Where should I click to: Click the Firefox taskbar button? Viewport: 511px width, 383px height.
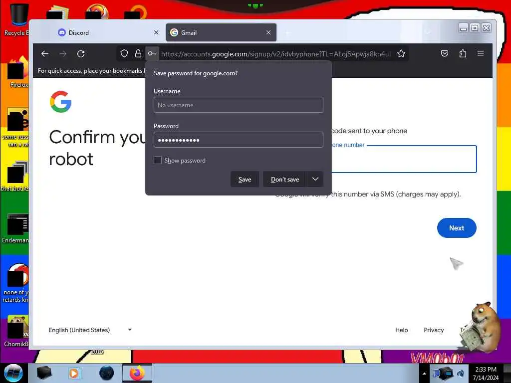tap(137, 373)
